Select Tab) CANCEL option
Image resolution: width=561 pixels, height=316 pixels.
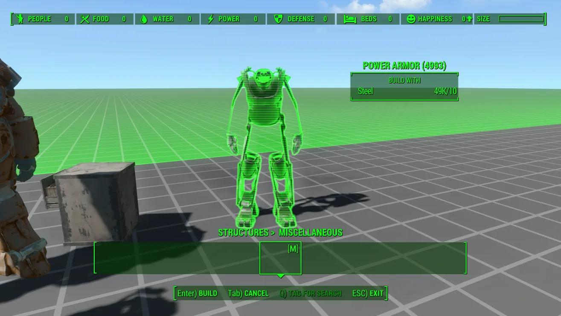[x=248, y=293]
